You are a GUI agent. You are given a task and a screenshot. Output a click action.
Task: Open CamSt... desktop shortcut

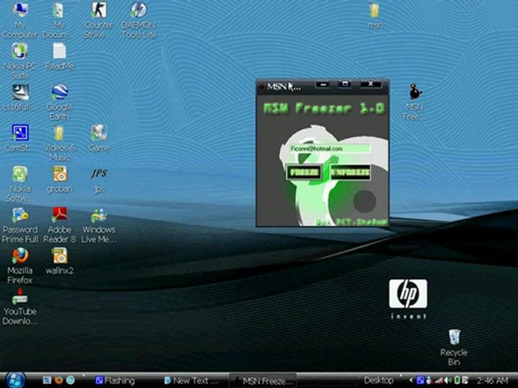click(20, 138)
